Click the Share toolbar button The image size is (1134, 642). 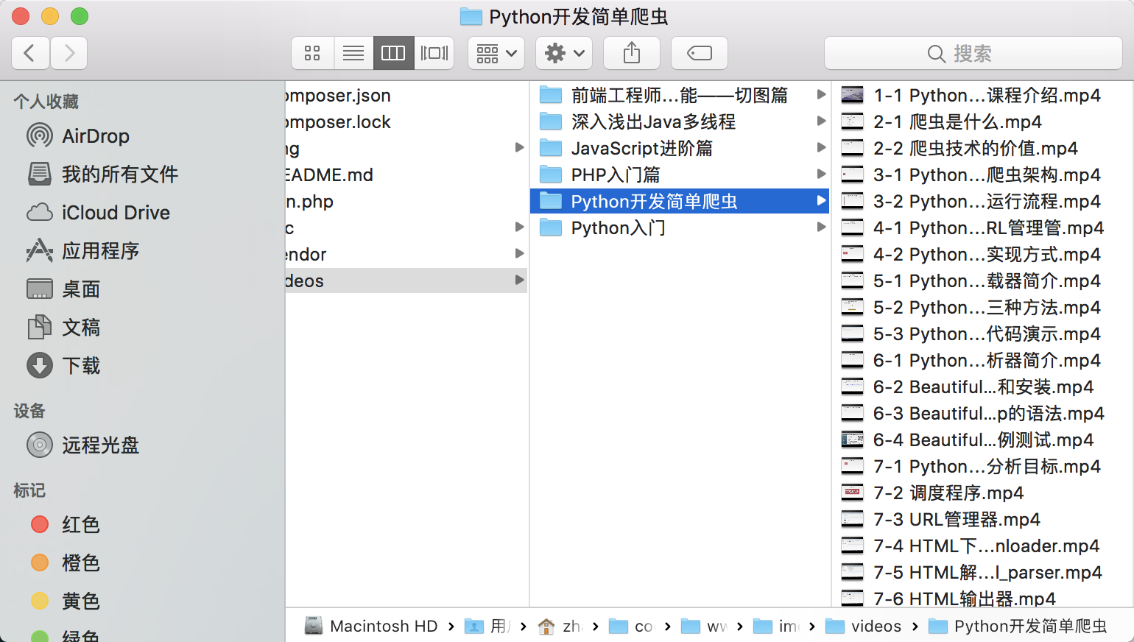point(632,53)
